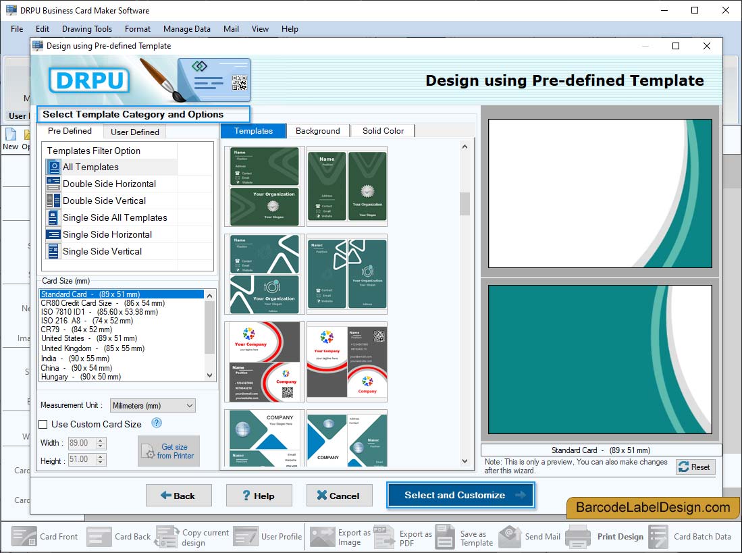
Task: Switch to the Background tab
Action: [318, 131]
